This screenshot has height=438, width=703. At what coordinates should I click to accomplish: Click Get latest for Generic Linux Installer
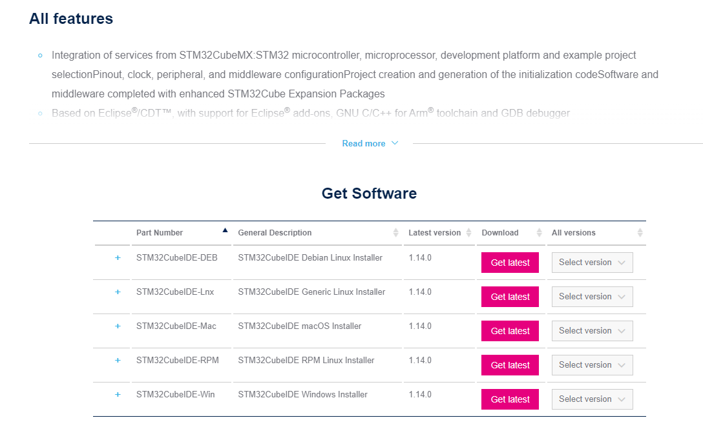tap(510, 297)
